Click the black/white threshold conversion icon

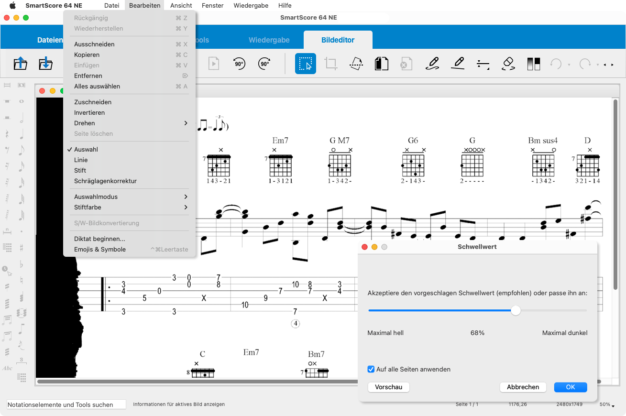point(533,64)
